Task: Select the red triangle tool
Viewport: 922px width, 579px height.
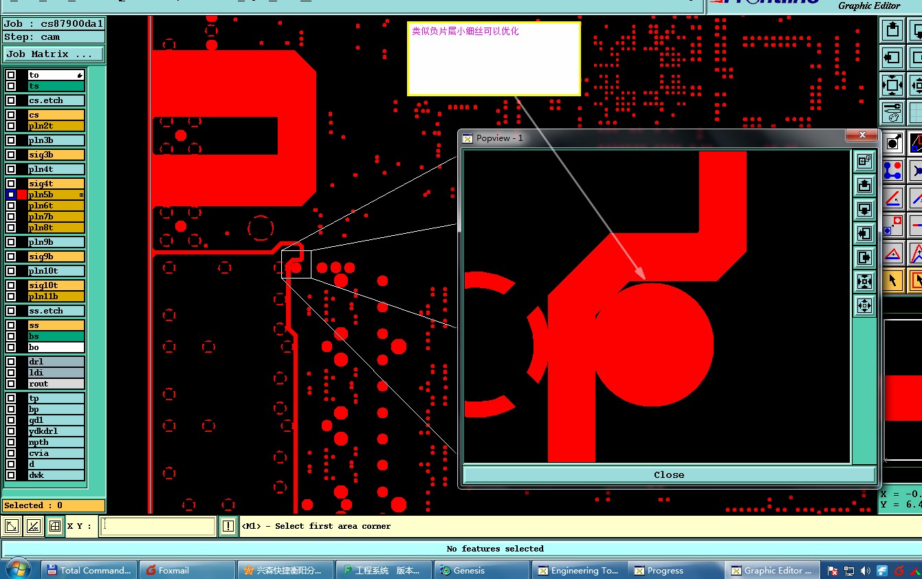Action: point(892,253)
